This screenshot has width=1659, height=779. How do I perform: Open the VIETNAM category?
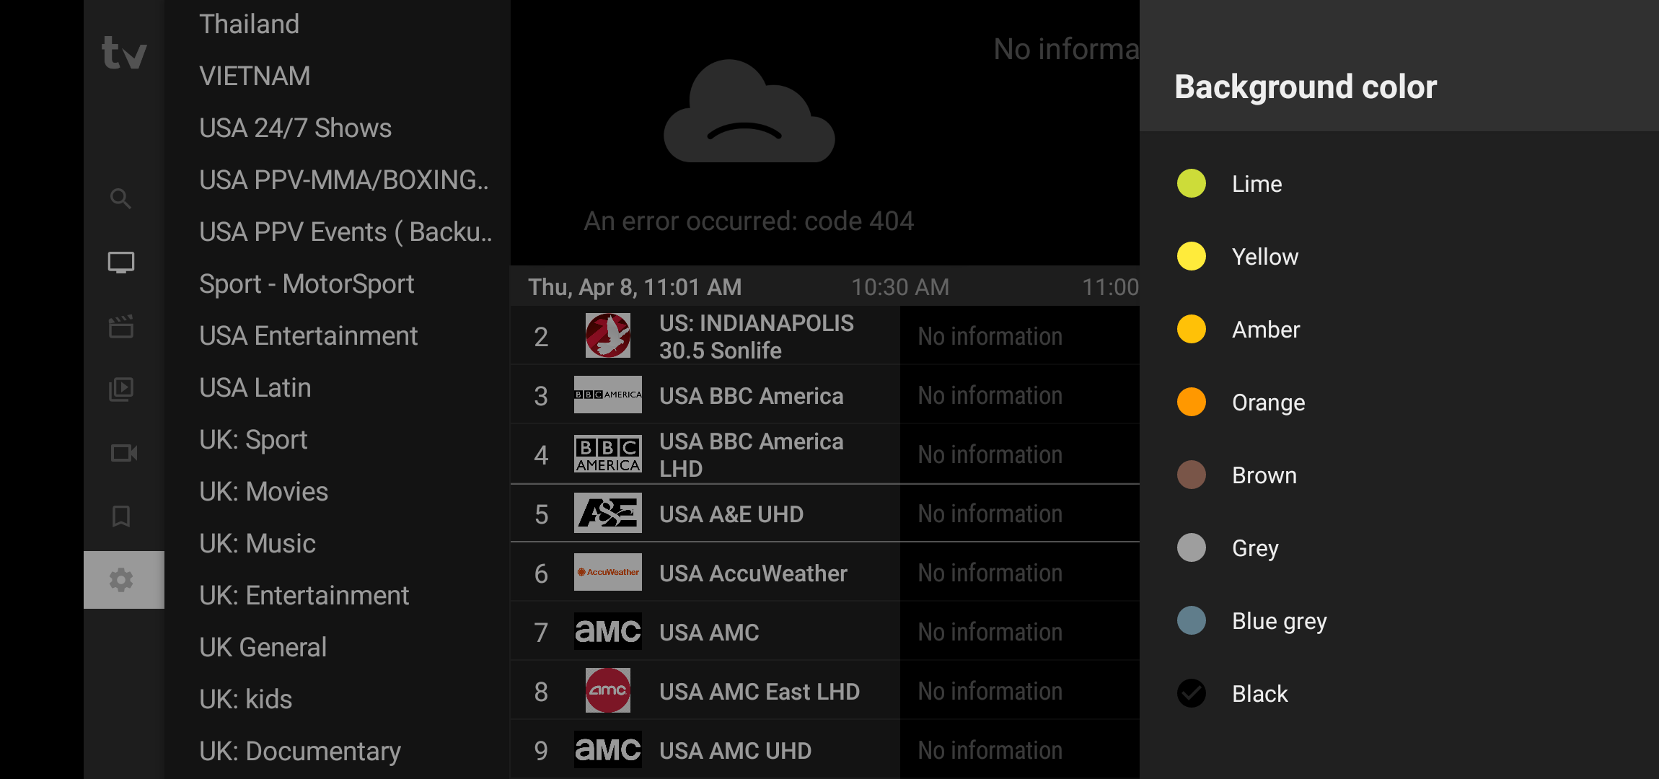255,76
